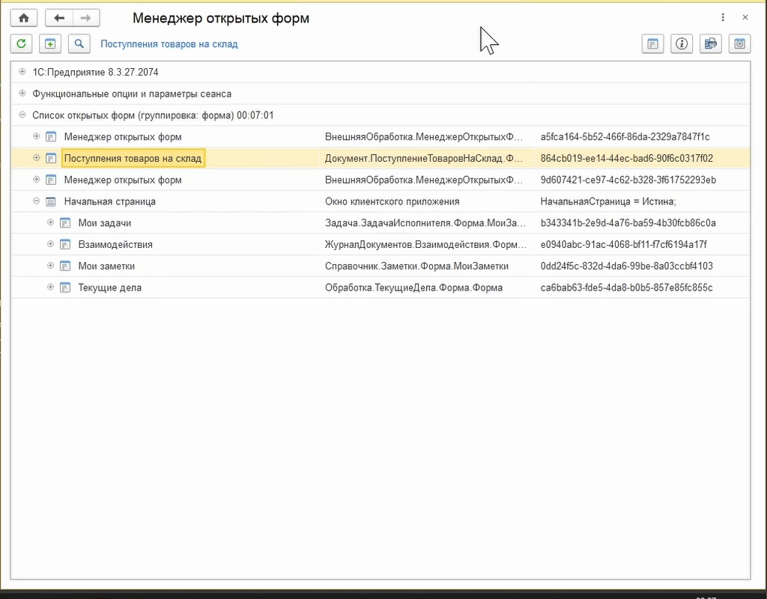Select the 'Мои заметки' row label
The image size is (767, 599).
coord(106,266)
